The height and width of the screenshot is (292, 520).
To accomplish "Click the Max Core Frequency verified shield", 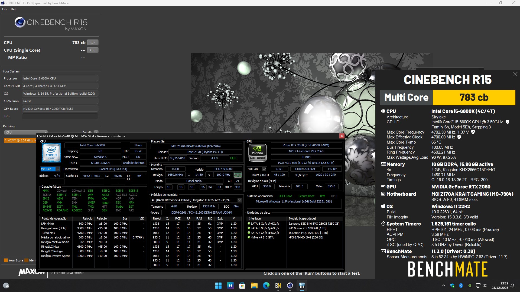I will [473, 132].
